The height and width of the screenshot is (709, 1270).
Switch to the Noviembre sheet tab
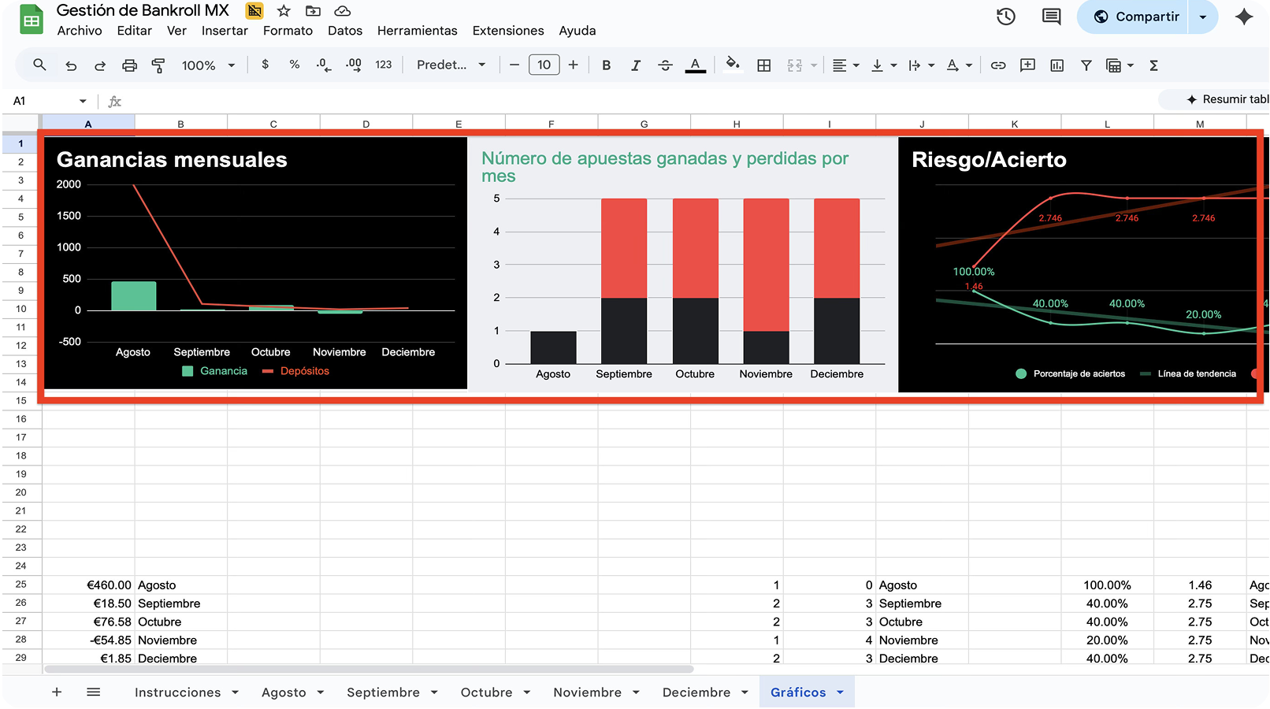pyautogui.click(x=587, y=692)
